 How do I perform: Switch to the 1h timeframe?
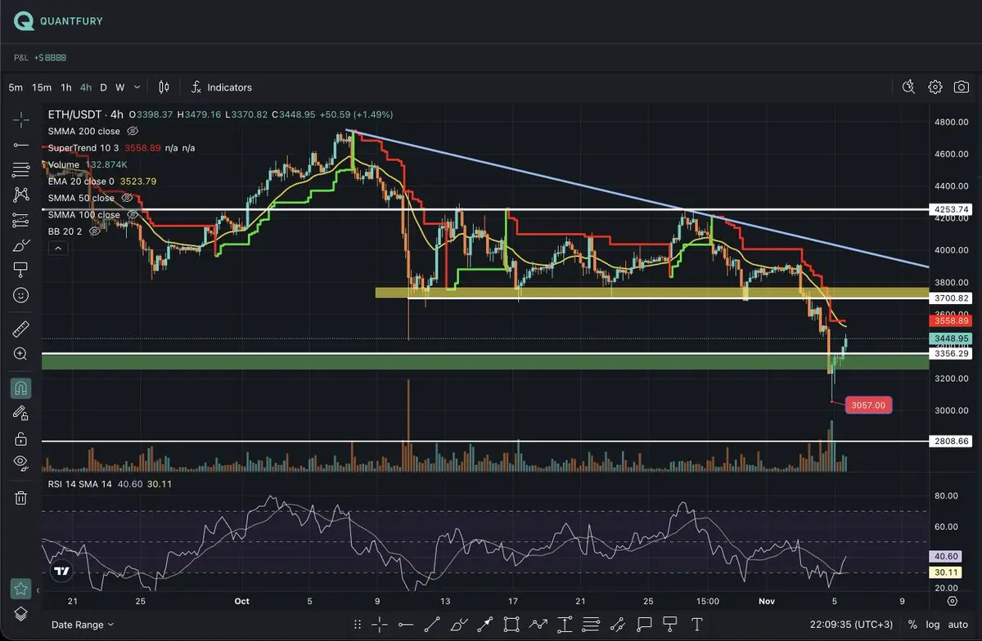tap(66, 87)
